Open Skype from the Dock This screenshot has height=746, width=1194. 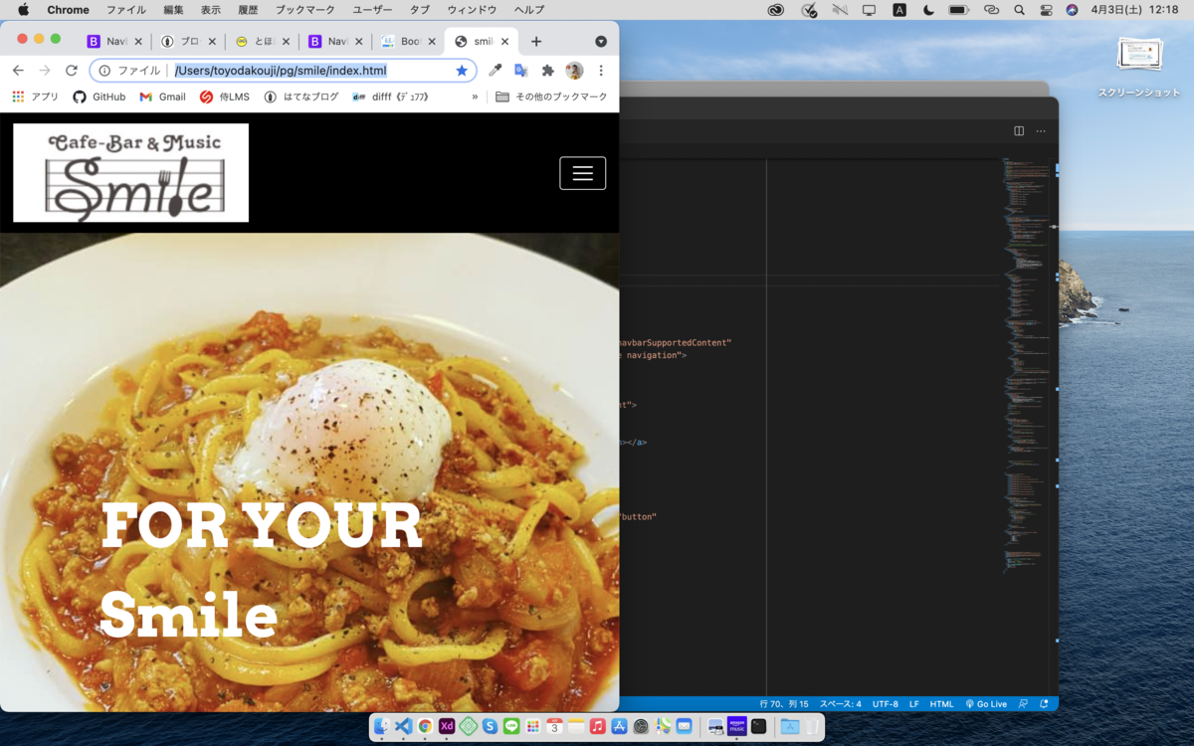pos(490,726)
